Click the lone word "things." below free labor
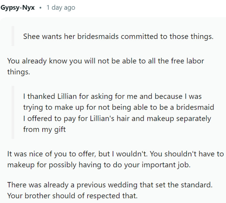This screenshot has height=203, width=226. pyautogui.click(x=18, y=72)
